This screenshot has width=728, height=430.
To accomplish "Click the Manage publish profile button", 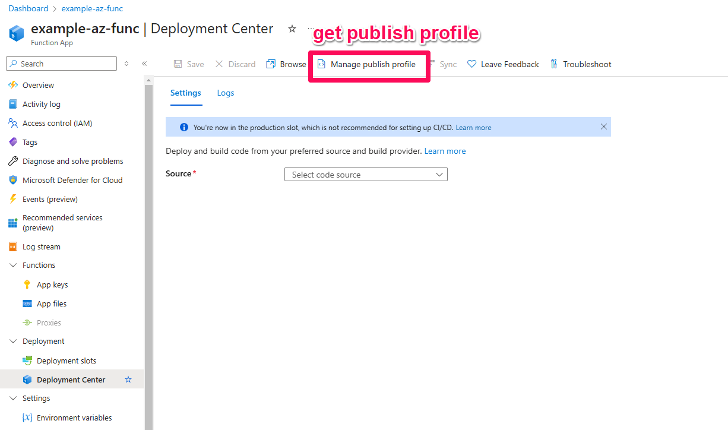I will [x=366, y=64].
